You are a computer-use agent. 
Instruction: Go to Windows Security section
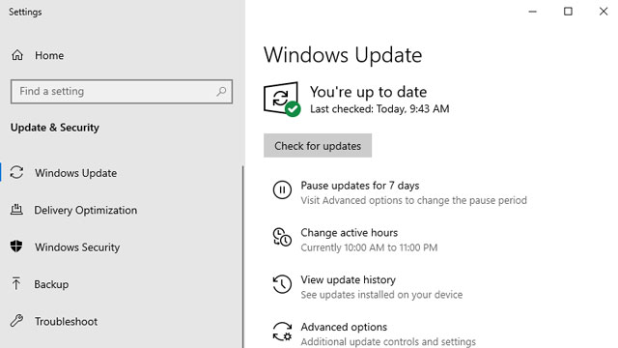pyautogui.click(x=77, y=247)
